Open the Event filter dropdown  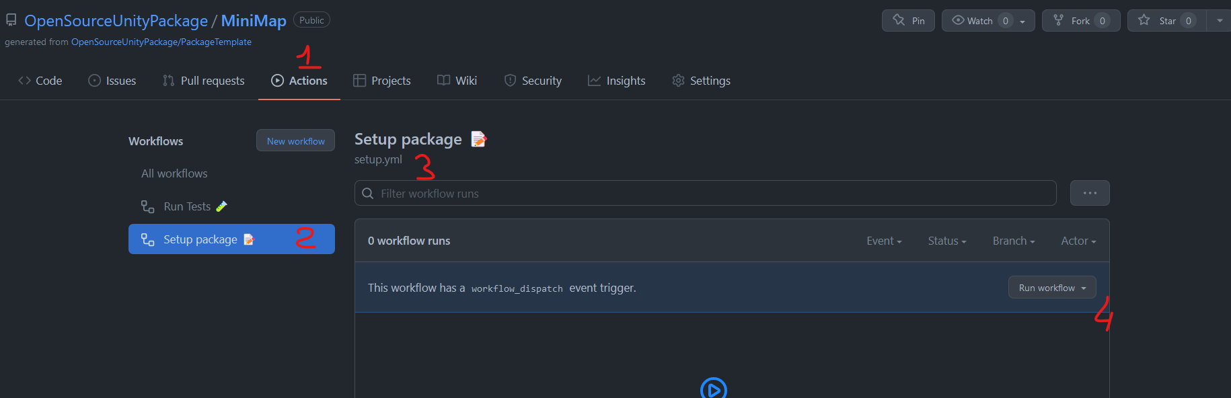tap(884, 241)
